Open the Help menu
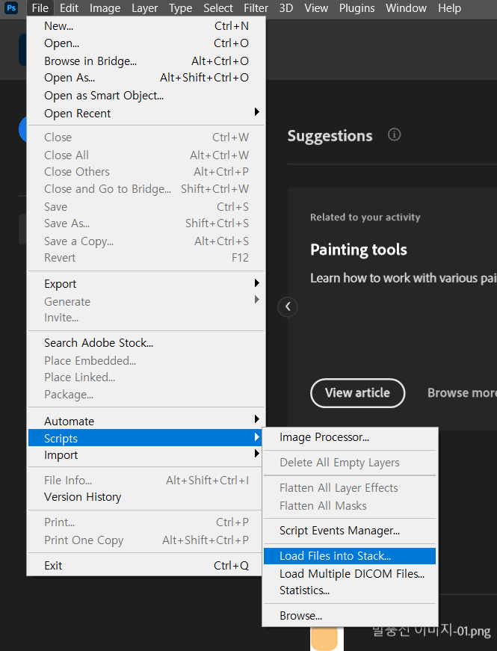Screen dimensions: 497x651 click(x=449, y=8)
